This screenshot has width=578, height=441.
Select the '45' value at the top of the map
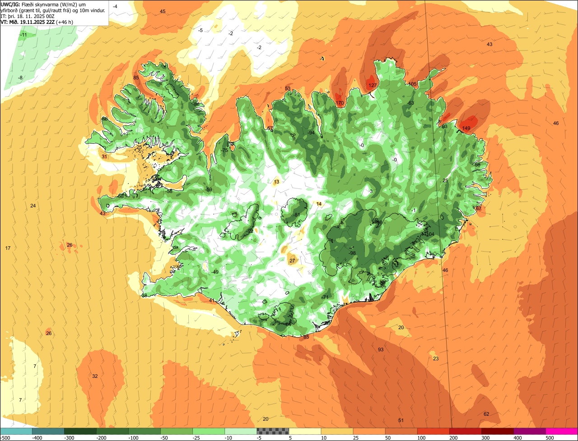(x=163, y=11)
